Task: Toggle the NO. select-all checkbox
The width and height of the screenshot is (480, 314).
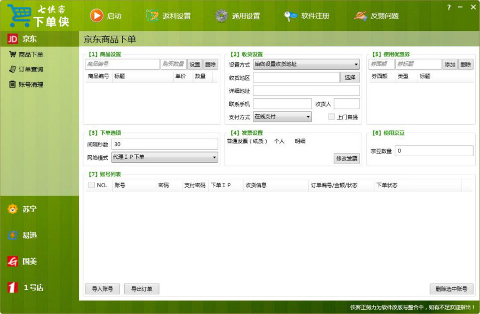Action: [91, 185]
